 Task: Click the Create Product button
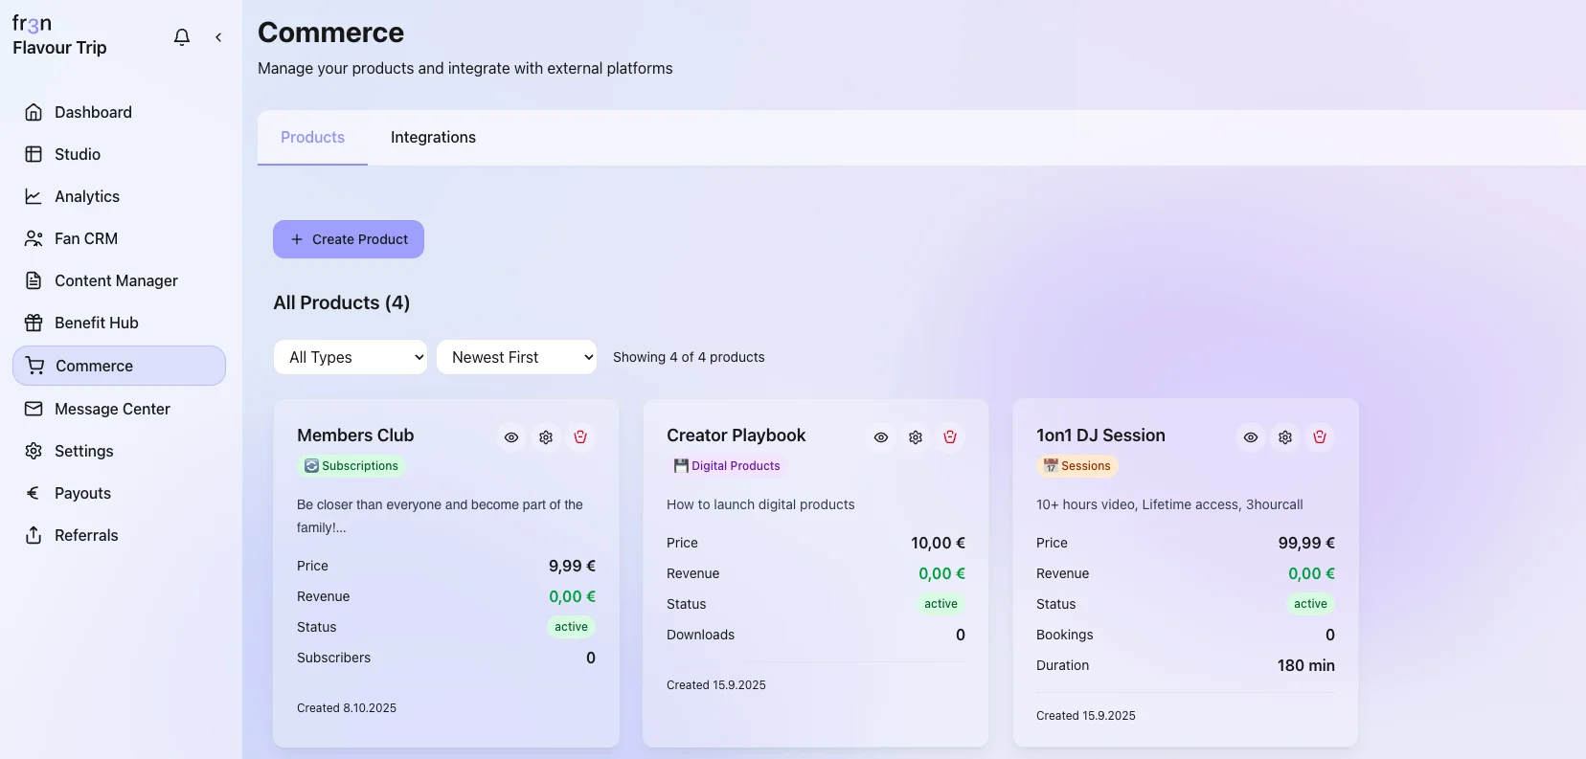(x=349, y=239)
